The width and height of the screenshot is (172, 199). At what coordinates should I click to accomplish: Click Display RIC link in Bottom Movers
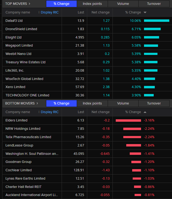click(x=50, y=112)
